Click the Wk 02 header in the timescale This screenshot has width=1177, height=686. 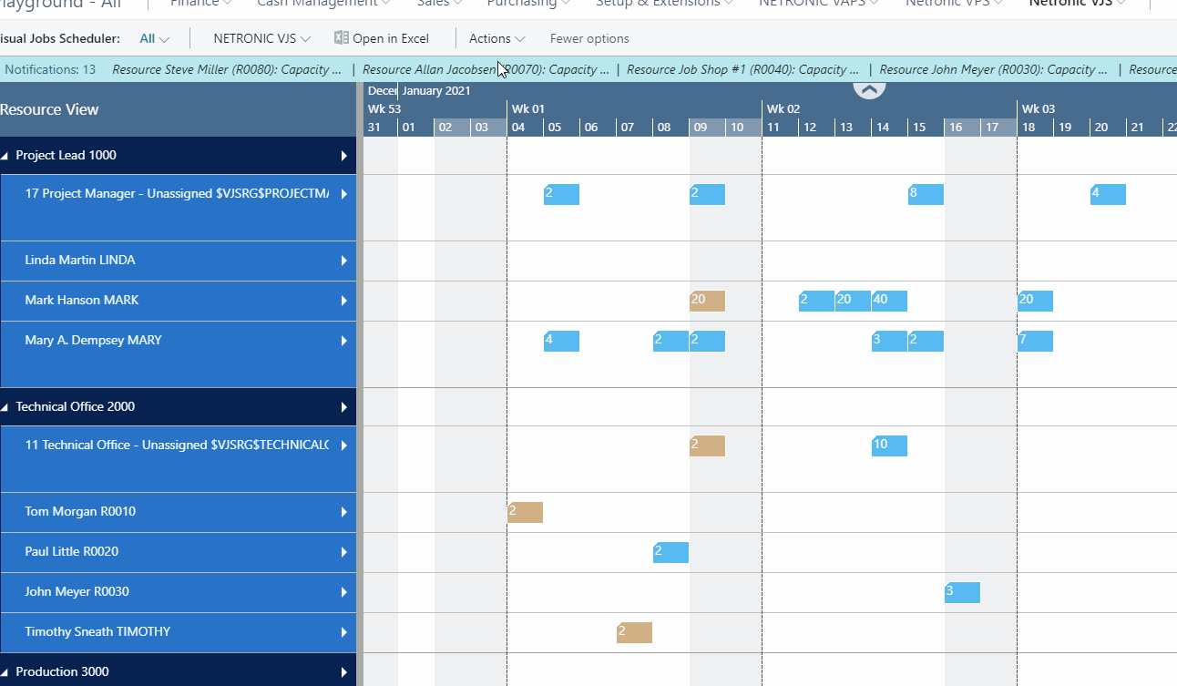click(x=889, y=108)
